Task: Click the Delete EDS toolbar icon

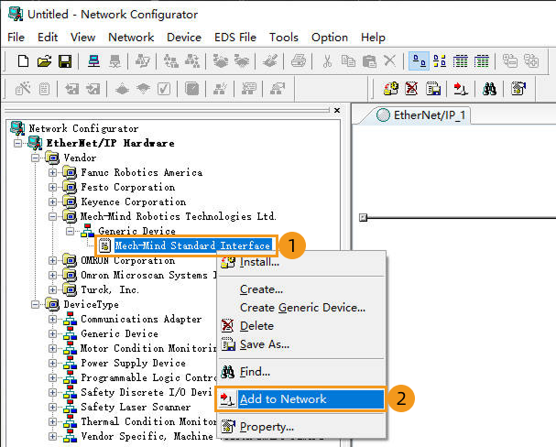Action: pos(411,88)
